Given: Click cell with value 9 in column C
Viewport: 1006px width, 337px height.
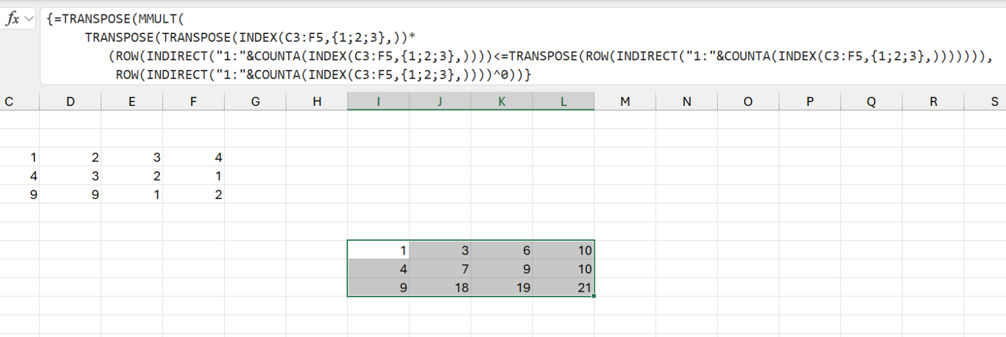Looking at the screenshot, I should click(20, 194).
